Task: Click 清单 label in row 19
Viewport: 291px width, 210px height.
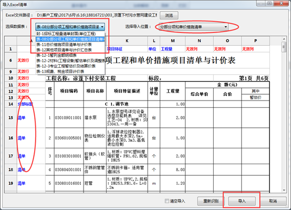Action: coord(22,183)
